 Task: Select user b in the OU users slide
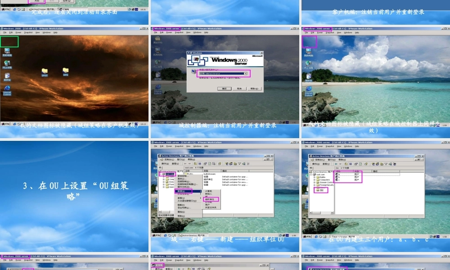click(x=339, y=177)
